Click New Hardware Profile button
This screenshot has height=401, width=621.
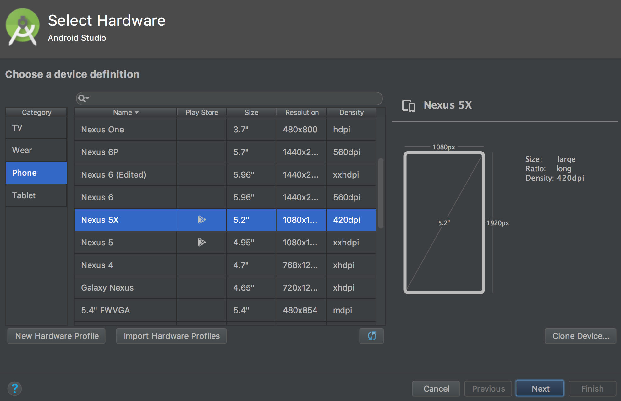click(57, 336)
